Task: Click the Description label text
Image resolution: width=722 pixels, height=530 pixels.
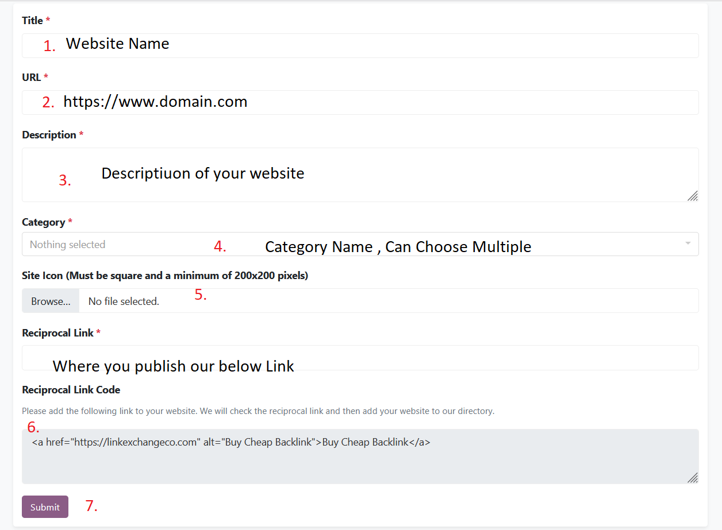Action: [x=49, y=135]
